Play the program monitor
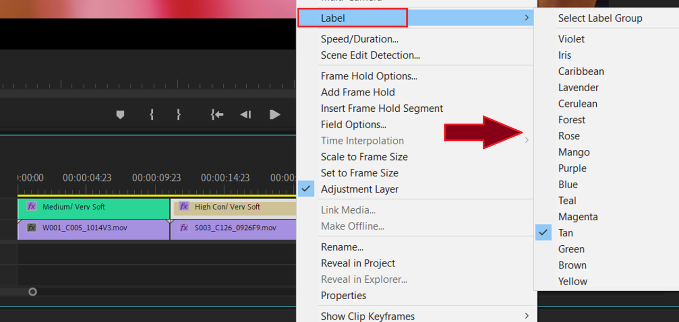The width and height of the screenshot is (679, 322). point(275,114)
